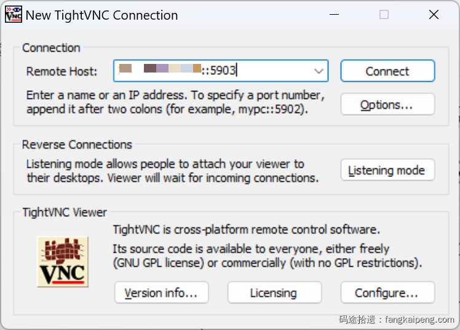Viewport: 460px width, 330px height.
Task: Click the large TightVNC logo image
Action: coord(63,261)
